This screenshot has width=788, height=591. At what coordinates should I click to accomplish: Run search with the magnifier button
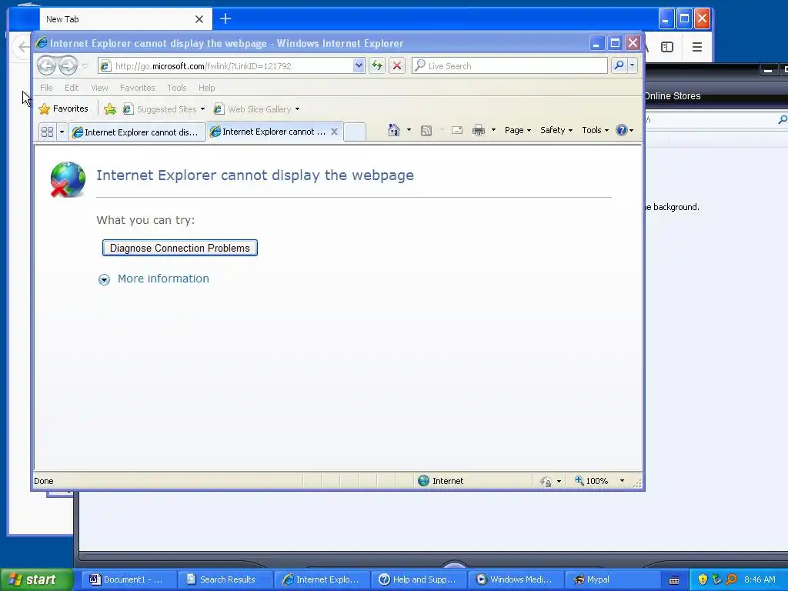[x=619, y=66]
